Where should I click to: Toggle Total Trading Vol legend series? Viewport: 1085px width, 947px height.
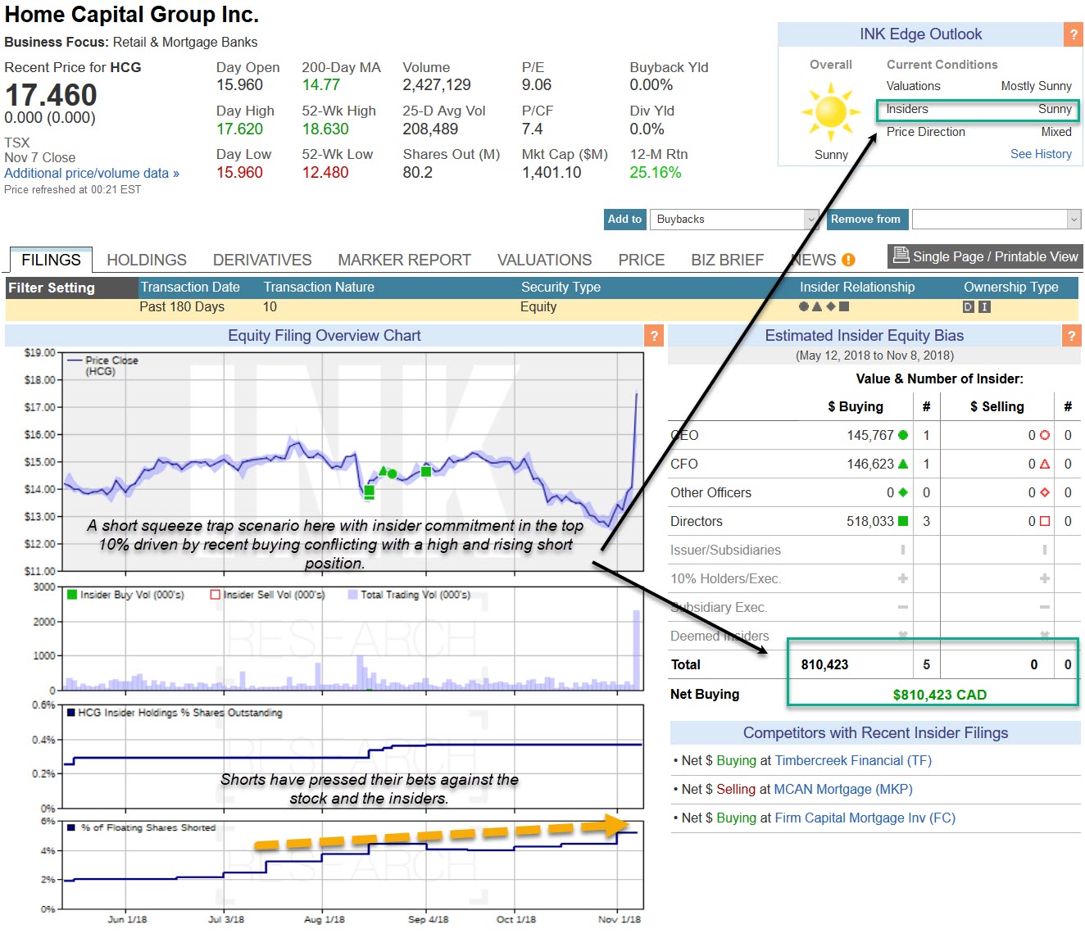[409, 595]
